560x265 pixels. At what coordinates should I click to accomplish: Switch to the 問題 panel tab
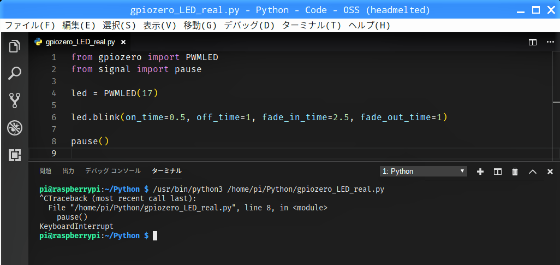click(45, 171)
